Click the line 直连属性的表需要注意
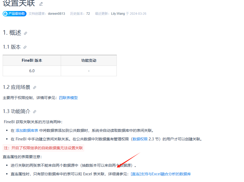Screen dimensions: 244x182 (x=22, y=157)
